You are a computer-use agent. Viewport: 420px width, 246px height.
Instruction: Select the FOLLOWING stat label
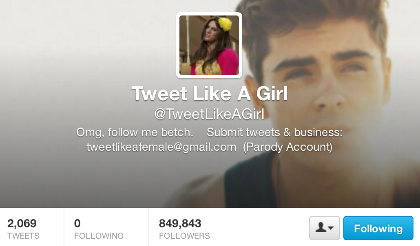pos(99,236)
